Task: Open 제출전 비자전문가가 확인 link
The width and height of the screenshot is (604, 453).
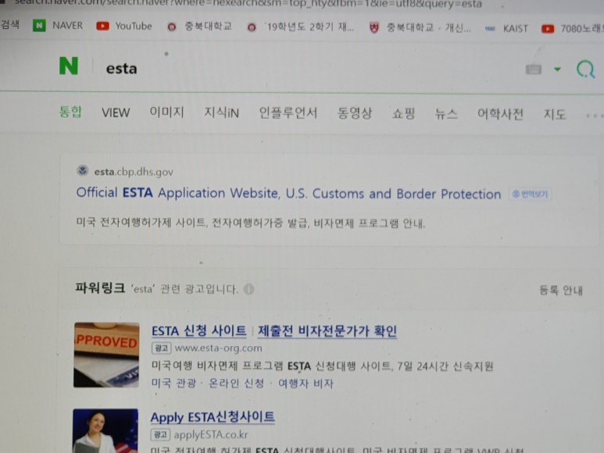Action: tap(327, 331)
